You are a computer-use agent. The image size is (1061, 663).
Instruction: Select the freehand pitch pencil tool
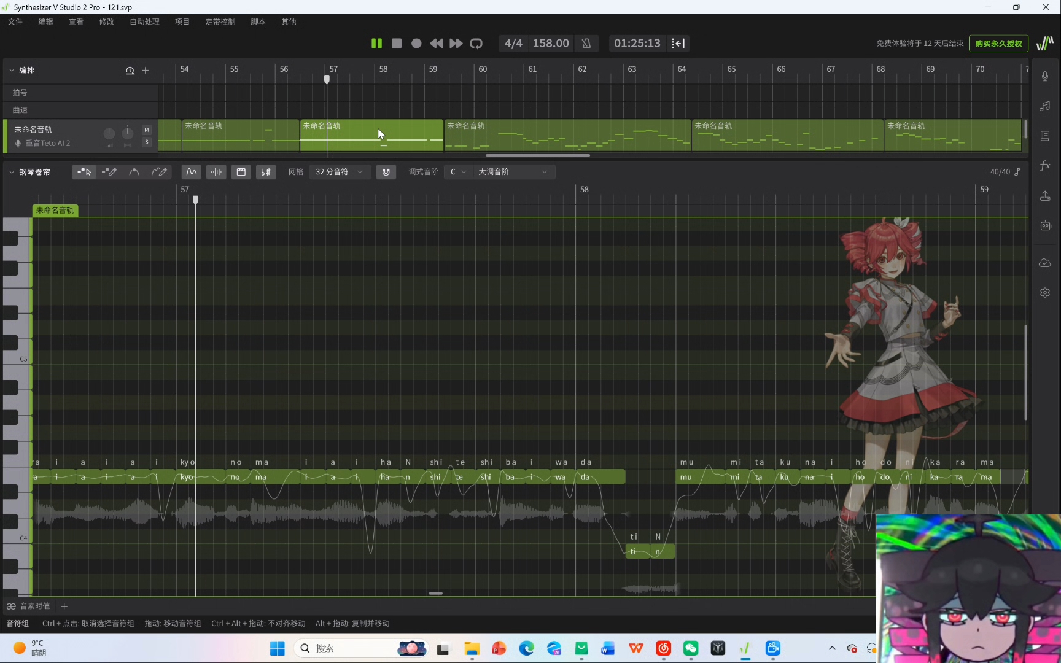(159, 172)
